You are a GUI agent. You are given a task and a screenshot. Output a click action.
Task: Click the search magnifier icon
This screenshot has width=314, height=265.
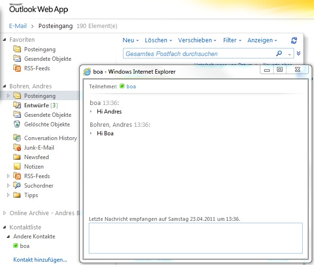coord(279,53)
